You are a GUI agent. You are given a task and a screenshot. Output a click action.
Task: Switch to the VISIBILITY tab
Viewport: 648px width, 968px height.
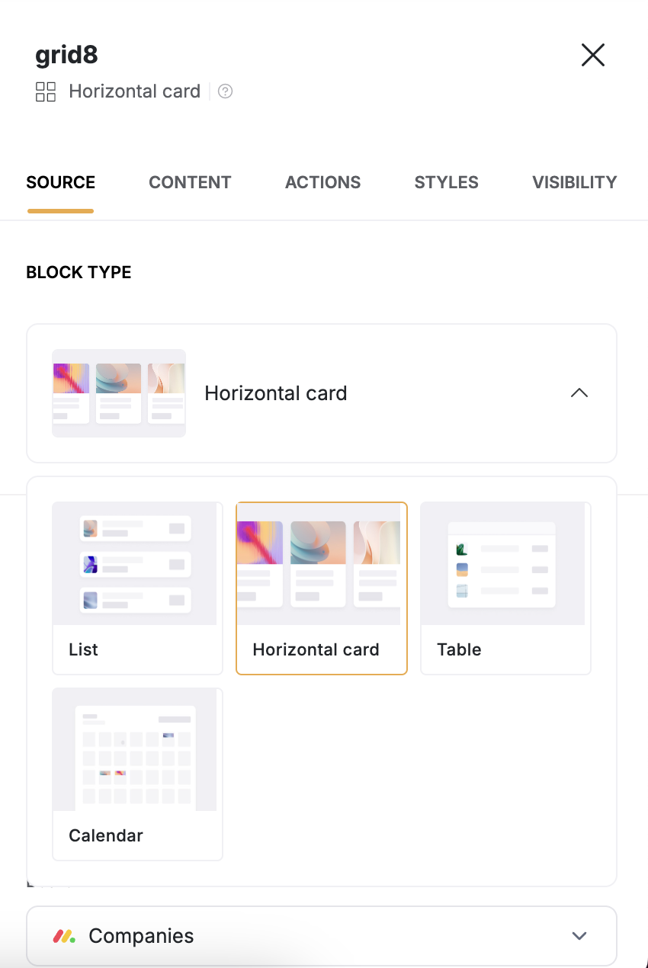coord(575,183)
